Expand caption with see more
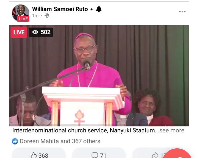The width and height of the screenshot is (198, 158). [x=172, y=130]
